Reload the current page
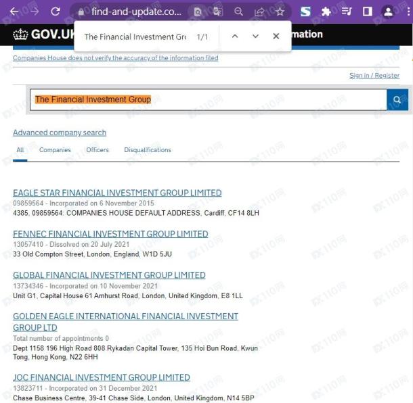Viewport: 413px width, 403px height. tap(56, 11)
